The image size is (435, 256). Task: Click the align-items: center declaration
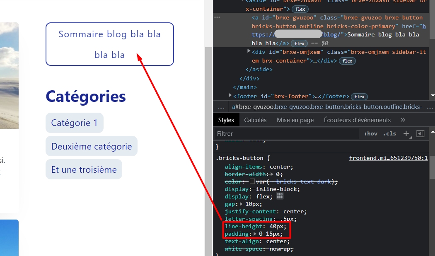(259, 167)
